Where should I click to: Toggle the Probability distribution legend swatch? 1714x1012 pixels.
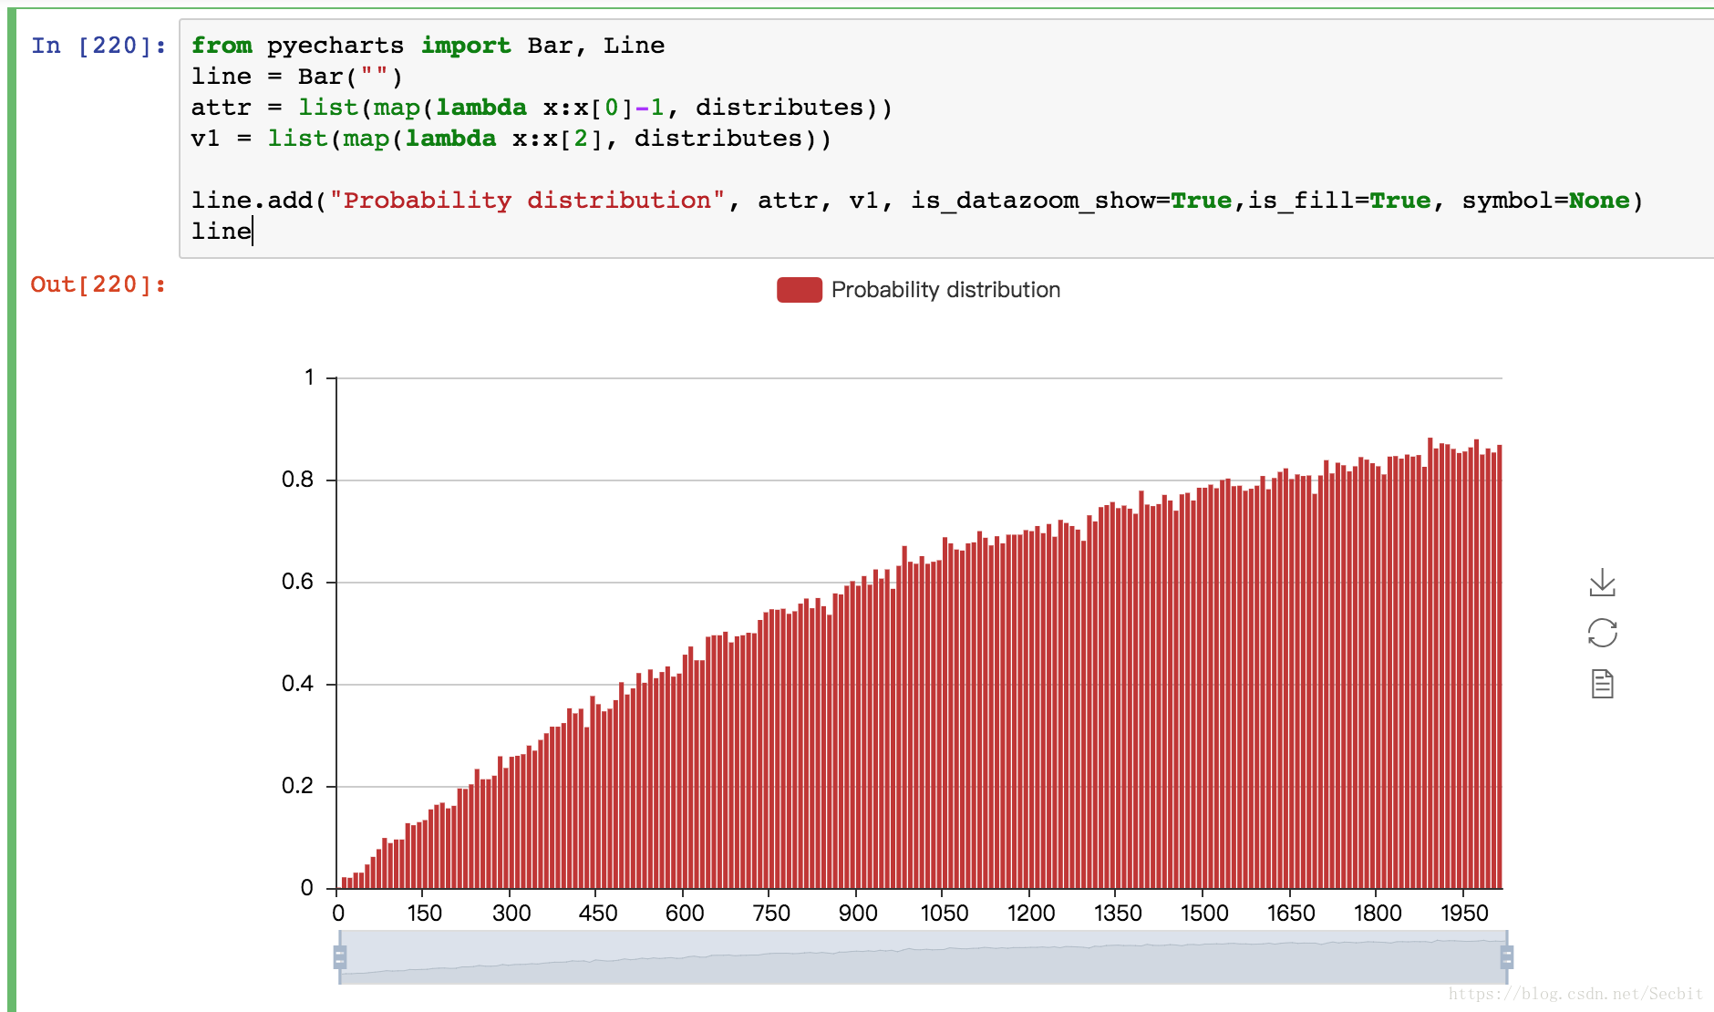(800, 290)
